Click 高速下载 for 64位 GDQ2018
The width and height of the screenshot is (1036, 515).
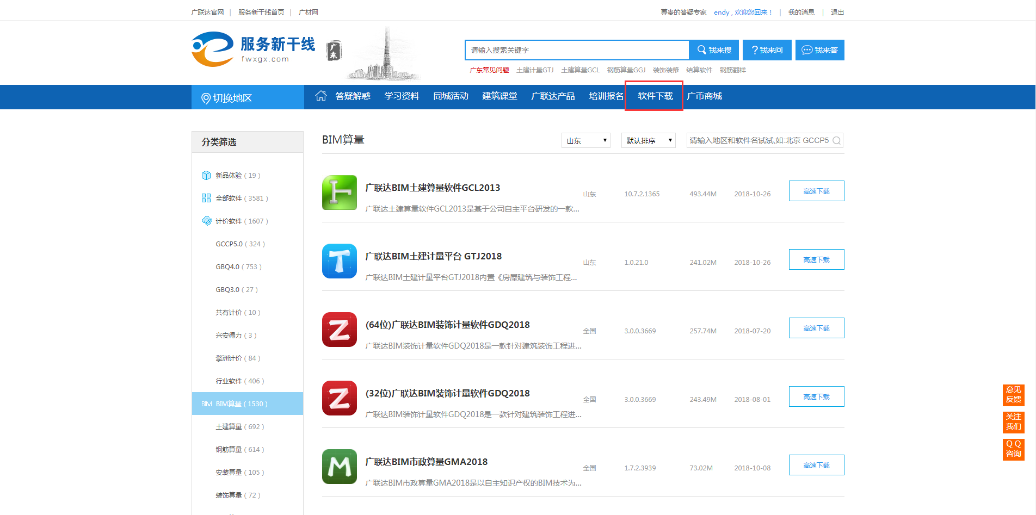click(x=817, y=328)
